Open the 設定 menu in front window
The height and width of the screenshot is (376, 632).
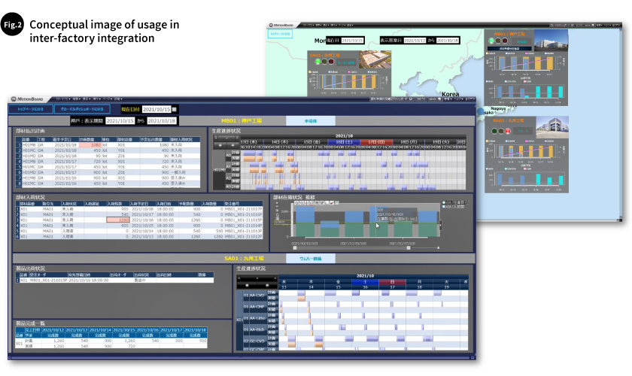tap(117, 99)
